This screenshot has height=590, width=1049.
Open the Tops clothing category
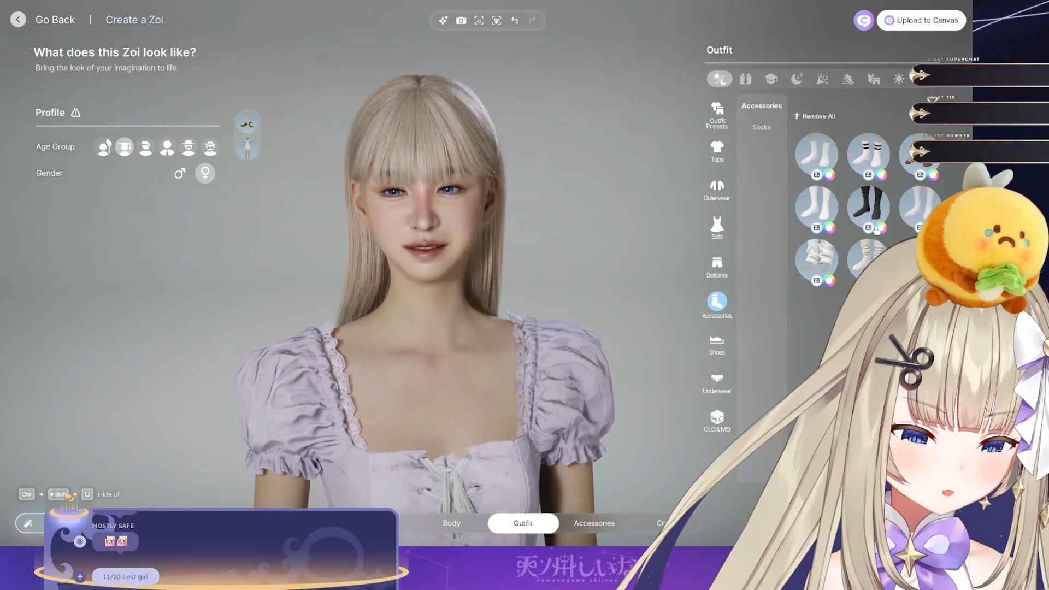point(717,151)
